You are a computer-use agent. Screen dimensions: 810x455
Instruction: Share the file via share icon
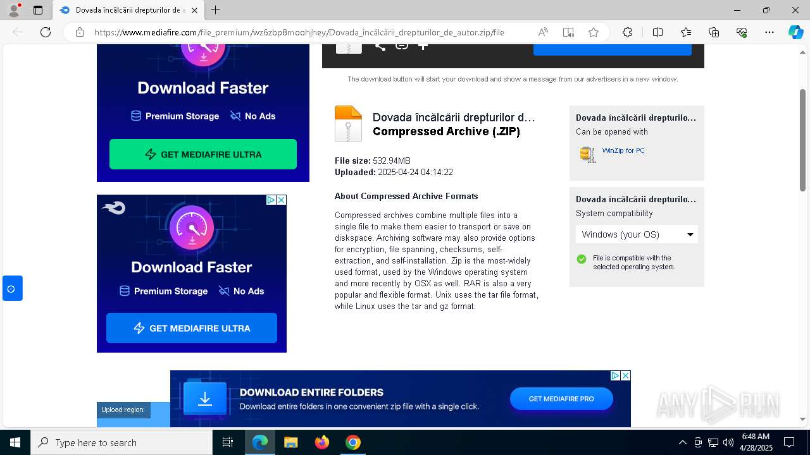[380, 45]
